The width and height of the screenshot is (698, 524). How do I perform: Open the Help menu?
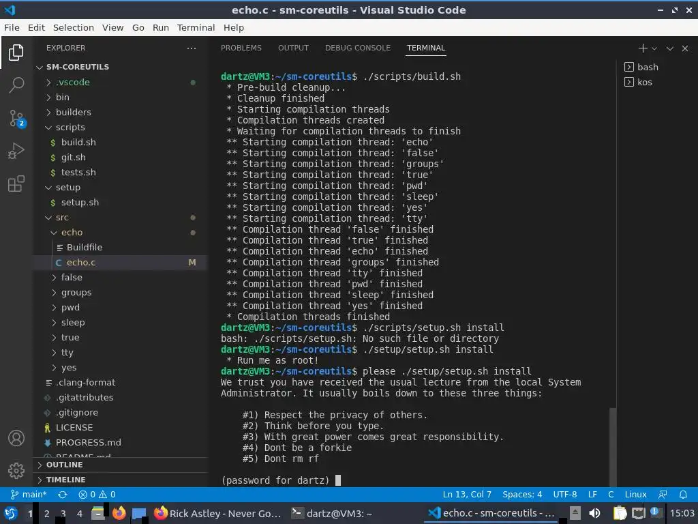pos(234,27)
